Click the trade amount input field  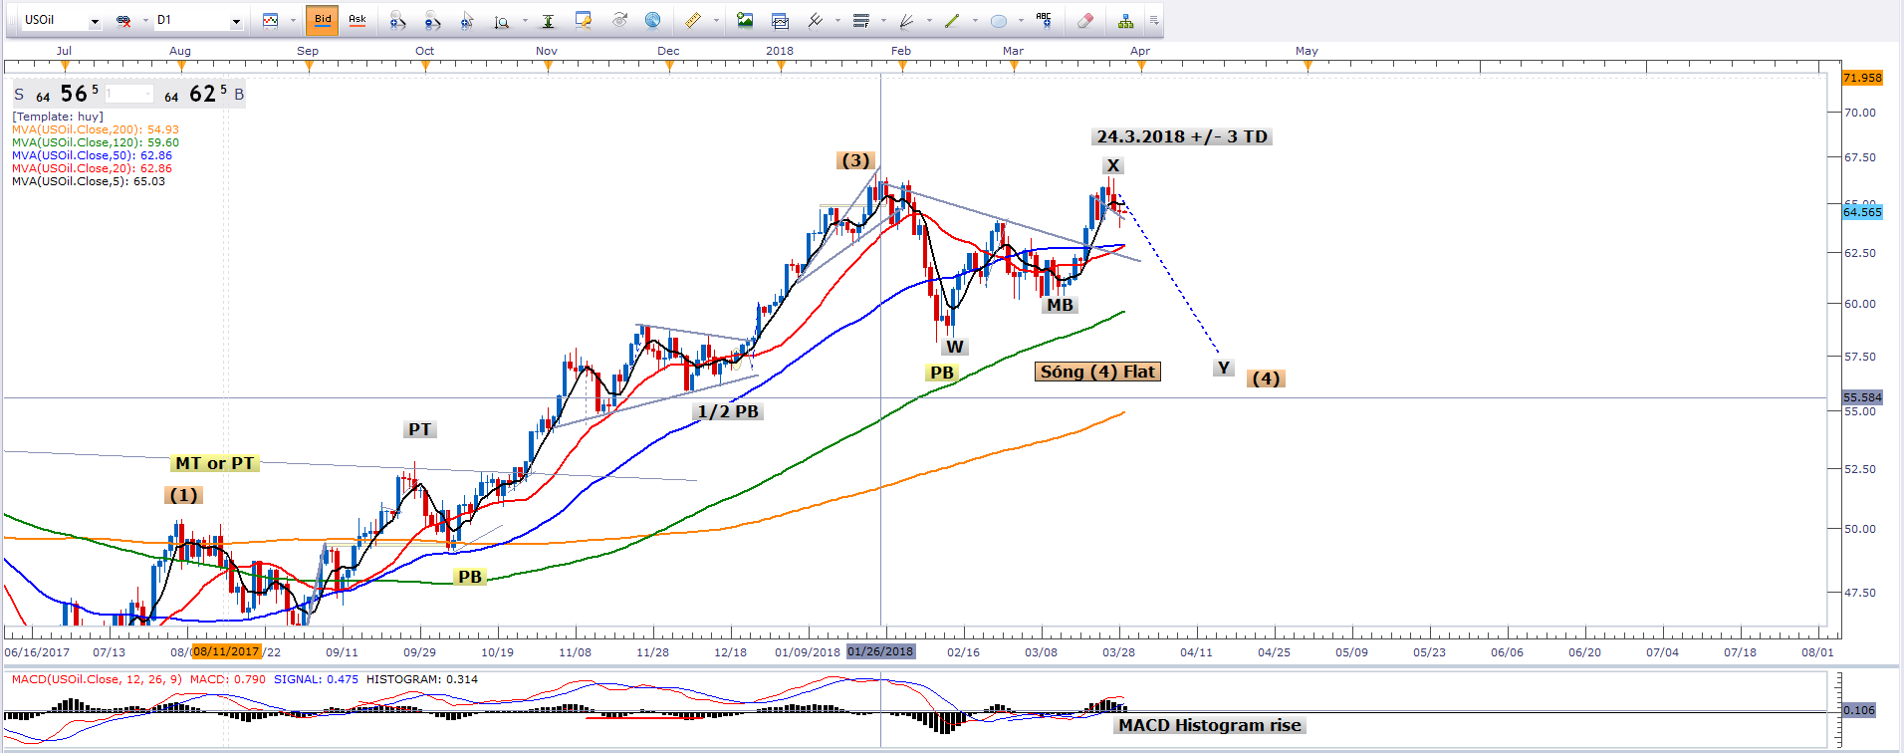click(128, 95)
